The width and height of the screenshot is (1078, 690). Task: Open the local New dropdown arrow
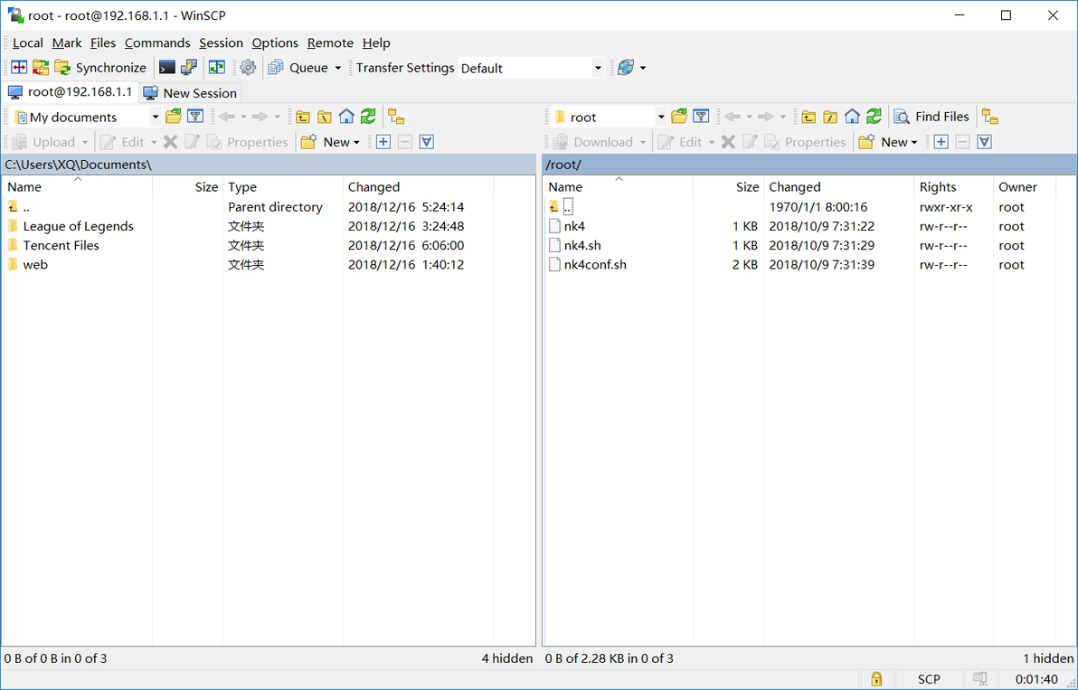coord(356,142)
